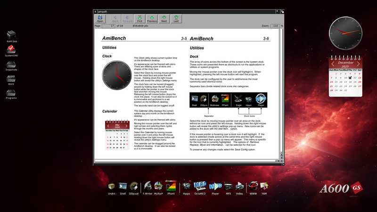Screen dimensions: 377x212
Task: Click the page number input field
Action: point(109,26)
